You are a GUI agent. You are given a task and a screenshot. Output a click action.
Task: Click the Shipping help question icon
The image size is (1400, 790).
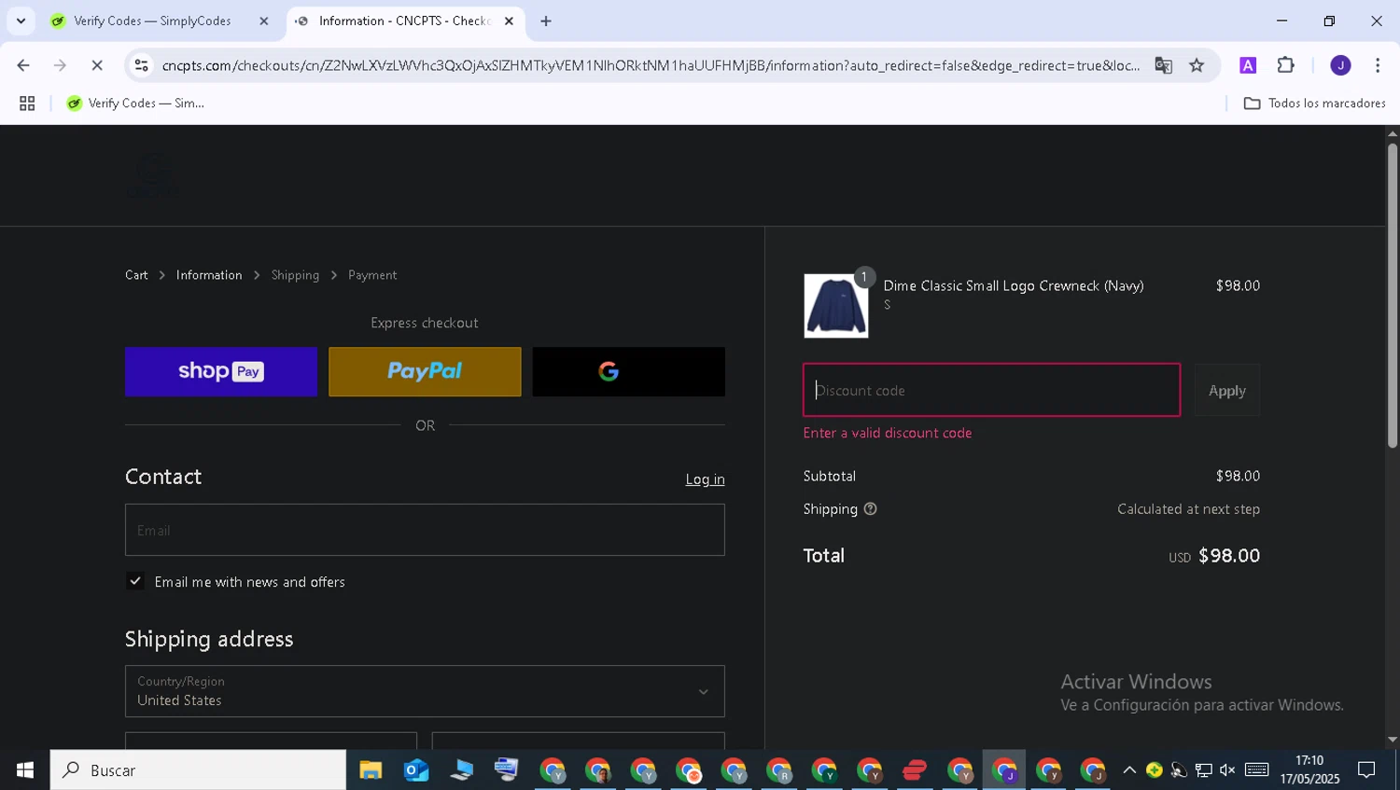870,509
